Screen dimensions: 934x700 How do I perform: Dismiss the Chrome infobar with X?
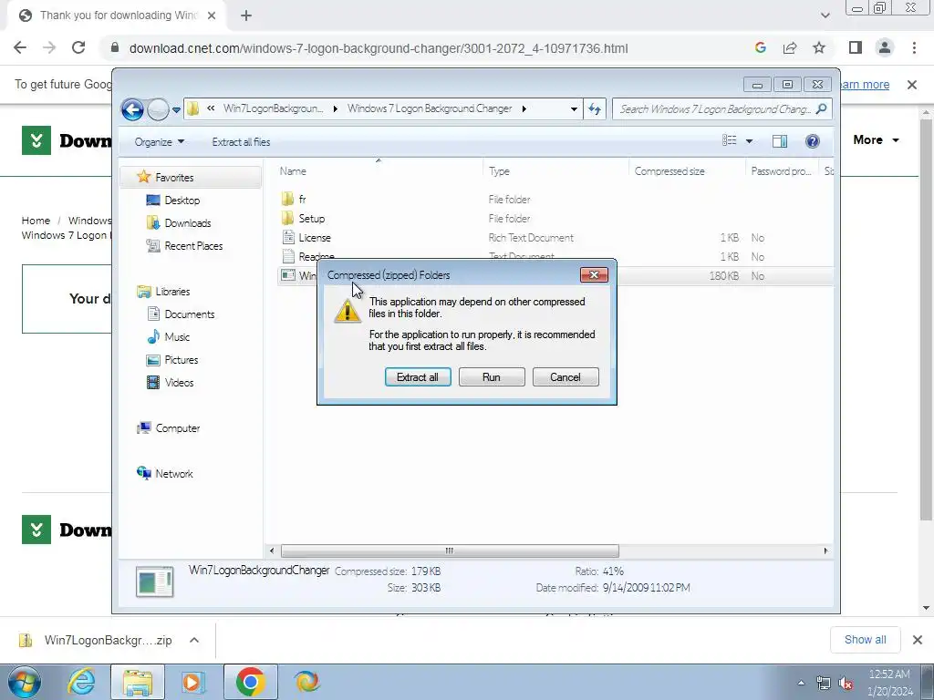[912, 85]
